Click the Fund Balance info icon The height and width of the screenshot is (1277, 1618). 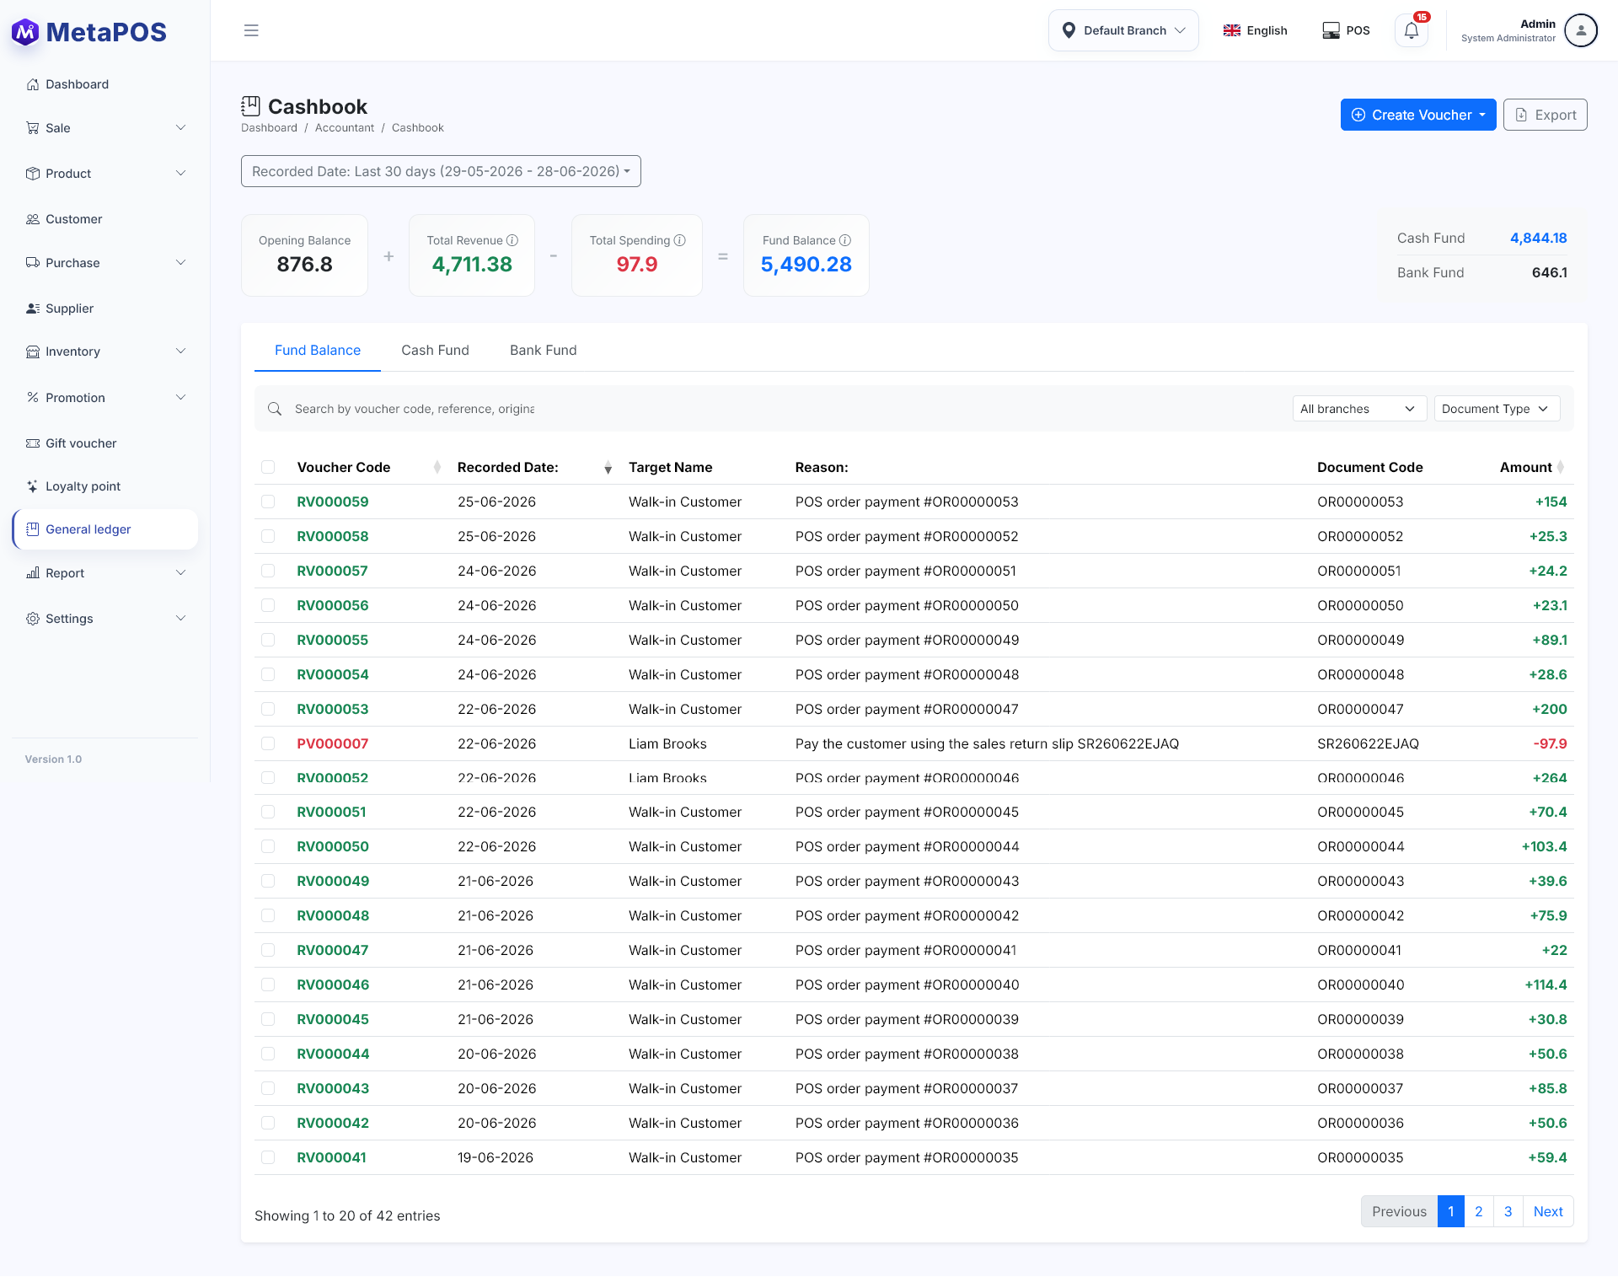(x=845, y=240)
